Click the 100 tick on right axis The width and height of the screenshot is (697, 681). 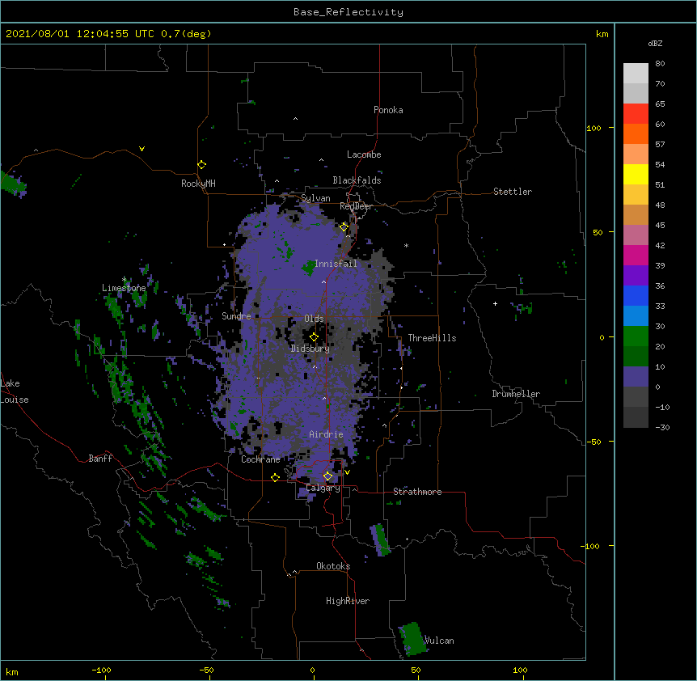click(594, 128)
